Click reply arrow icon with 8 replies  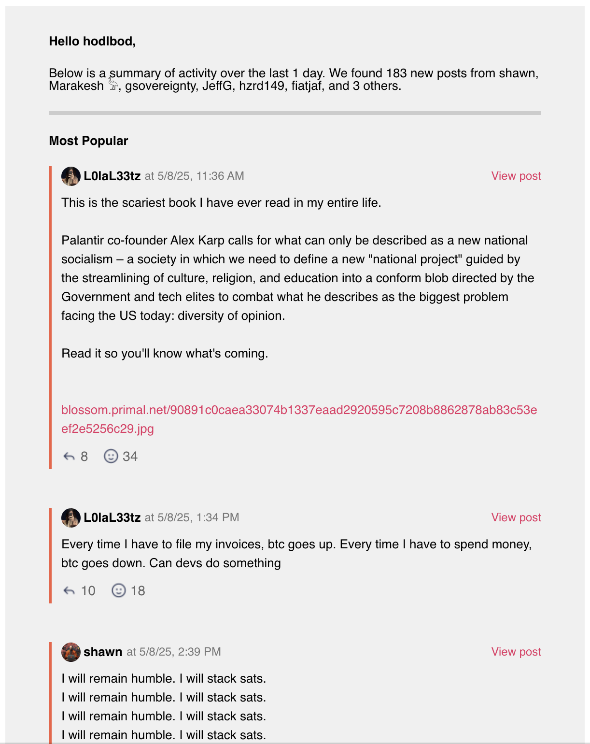(69, 457)
